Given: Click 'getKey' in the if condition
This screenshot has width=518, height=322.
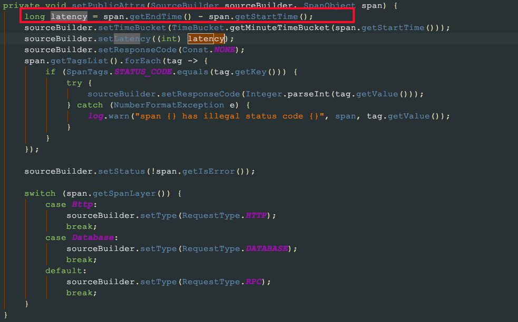Looking at the screenshot, I should 251,72.
